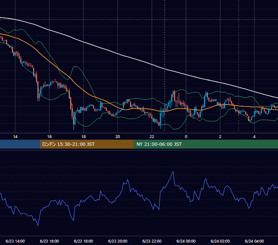Click the 6/23 22:00 date label
Viewport: 278px width, 245px height.
152,241
